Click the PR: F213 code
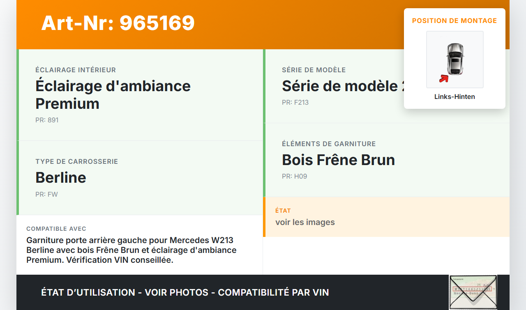 tap(295, 102)
